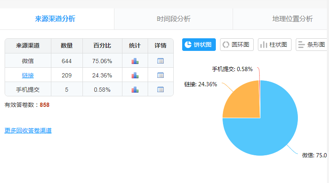Go to the 地理位置分析 tab

pyautogui.click(x=292, y=19)
